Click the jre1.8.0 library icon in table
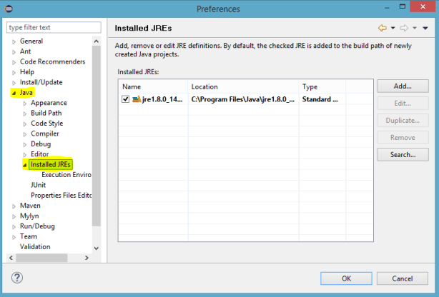 [x=136, y=99]
